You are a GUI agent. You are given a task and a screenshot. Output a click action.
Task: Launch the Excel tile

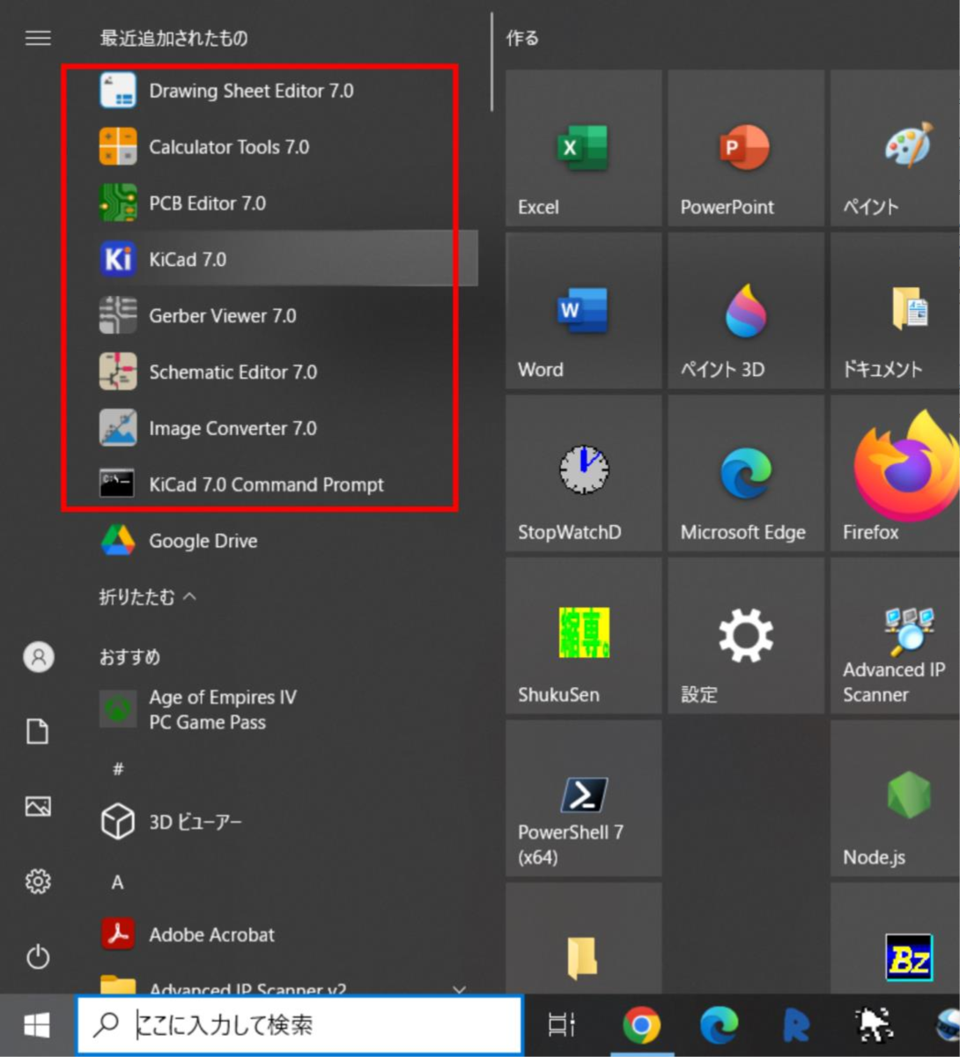583,148
